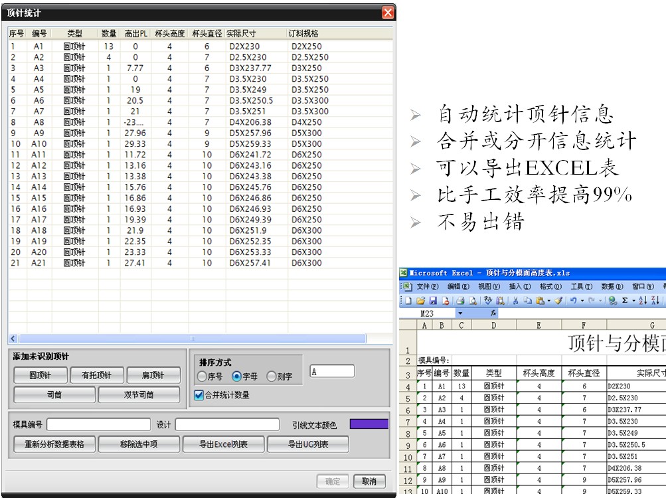Click the purple 引线文本颜色 color swatch
666x498 pixels.
click(369, 424)
